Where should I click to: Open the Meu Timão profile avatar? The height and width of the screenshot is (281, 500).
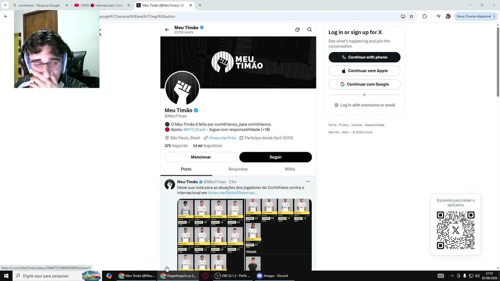pos(182,88)
